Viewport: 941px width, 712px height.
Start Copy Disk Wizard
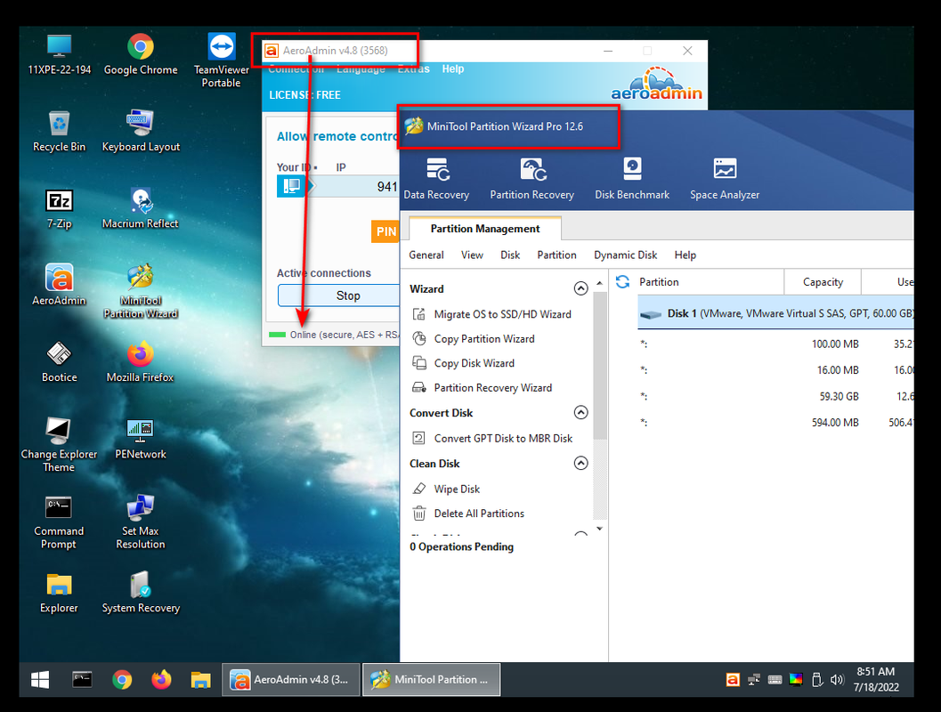click(x=463, y=363)
